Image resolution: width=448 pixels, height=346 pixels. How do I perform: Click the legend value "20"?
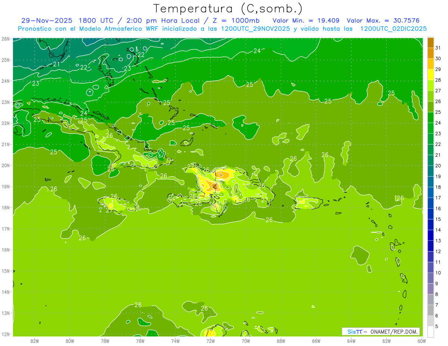pos(438,166)
